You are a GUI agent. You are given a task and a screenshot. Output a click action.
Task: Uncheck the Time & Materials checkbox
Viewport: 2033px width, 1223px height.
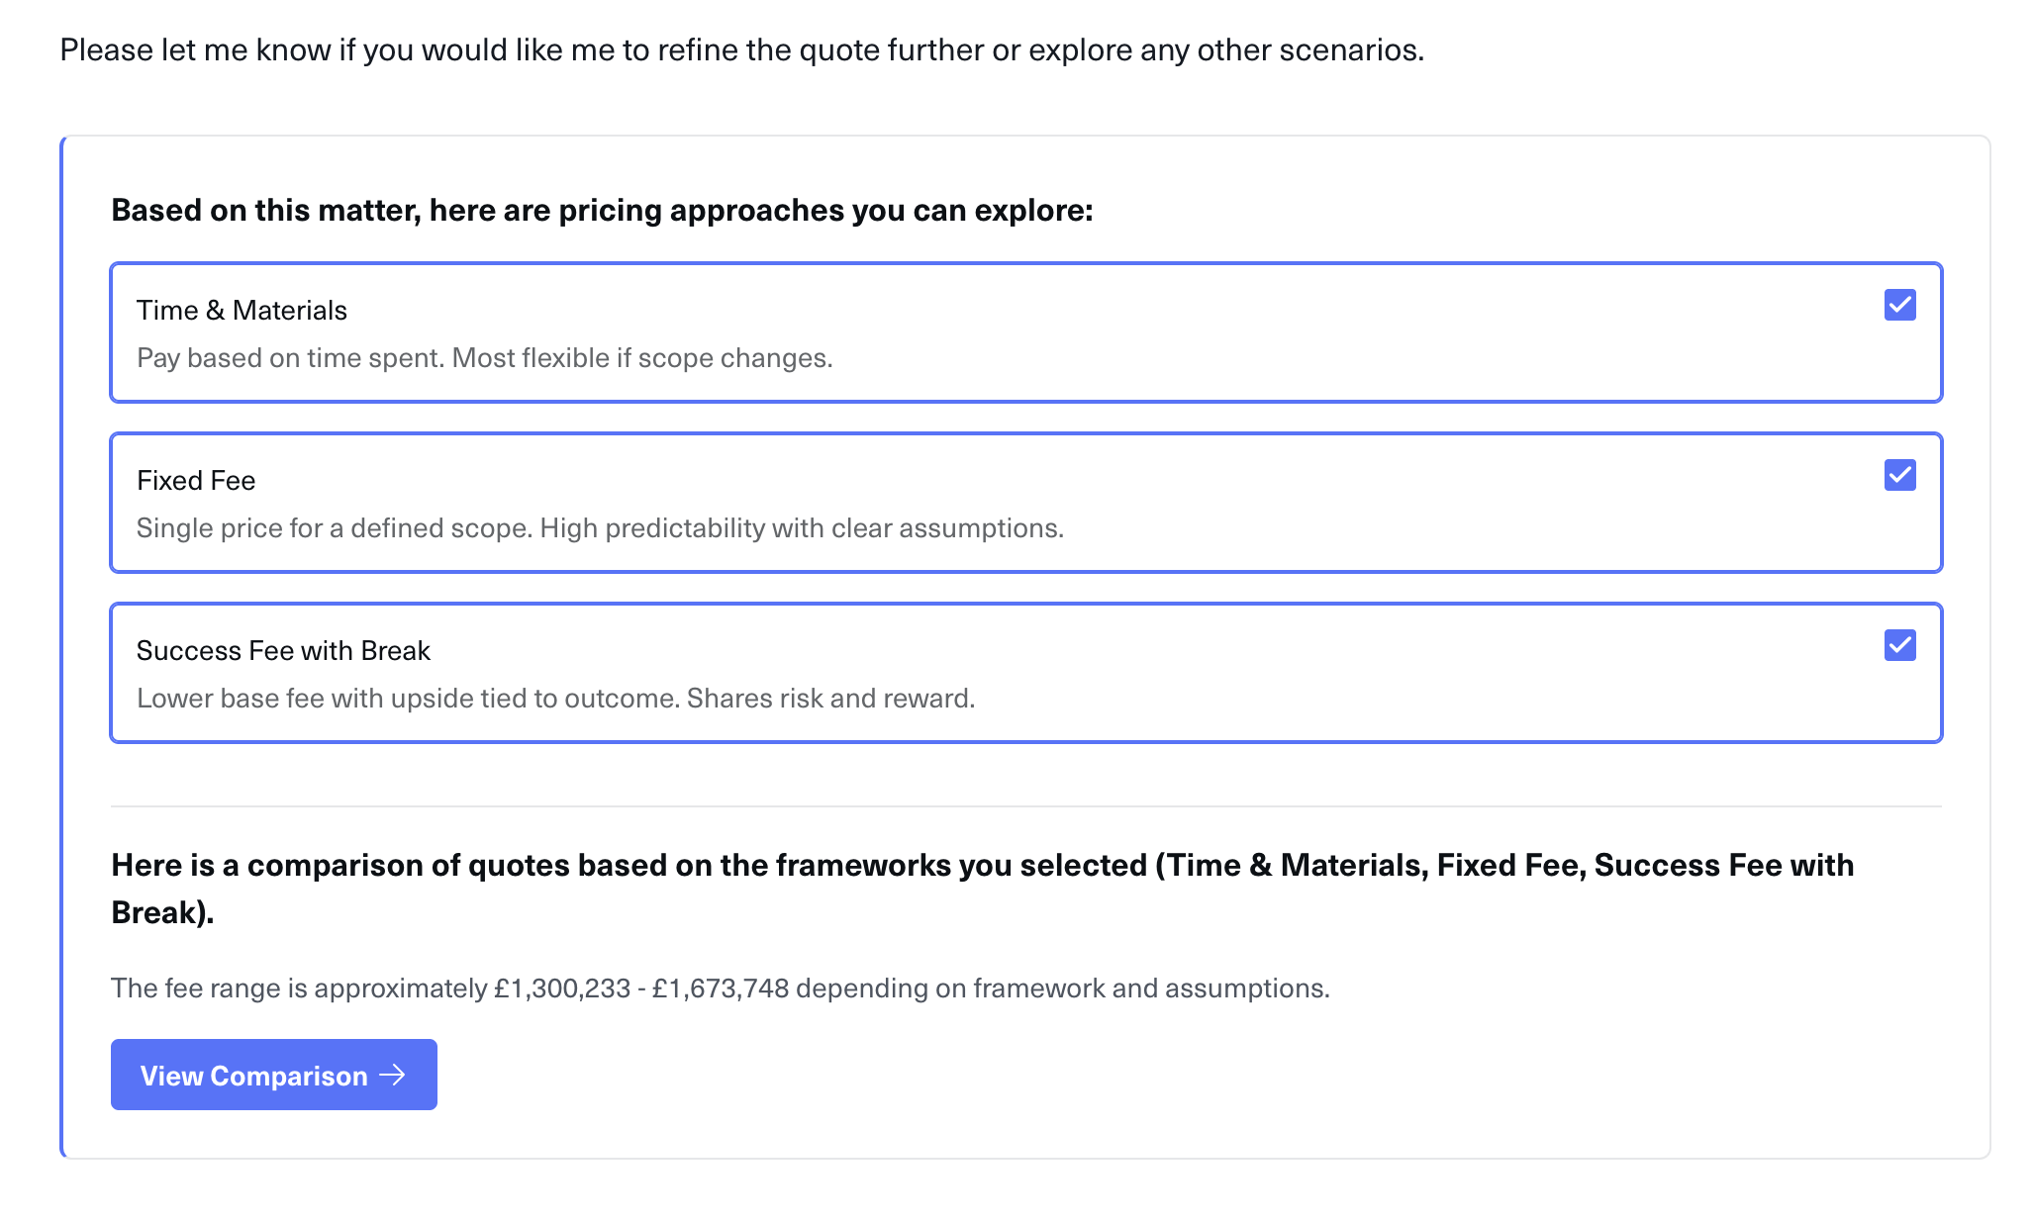pos(1899,305)
